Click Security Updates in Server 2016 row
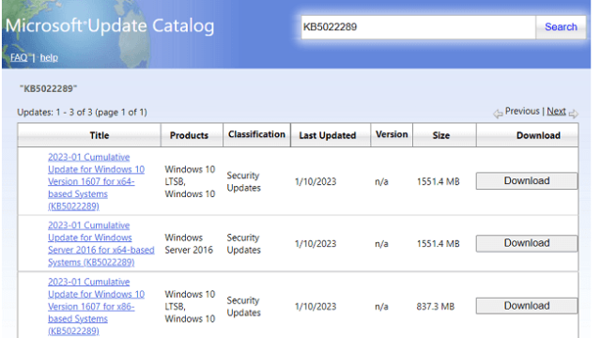This screenshot has width=601, height=338. click(244, 244)
